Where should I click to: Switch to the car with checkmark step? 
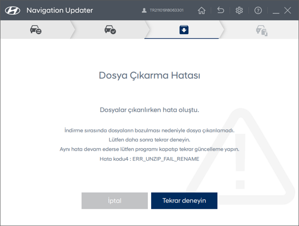click(x=110, y=30)
